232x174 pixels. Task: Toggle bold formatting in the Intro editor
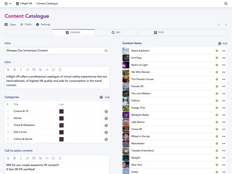tap(15, 70)
